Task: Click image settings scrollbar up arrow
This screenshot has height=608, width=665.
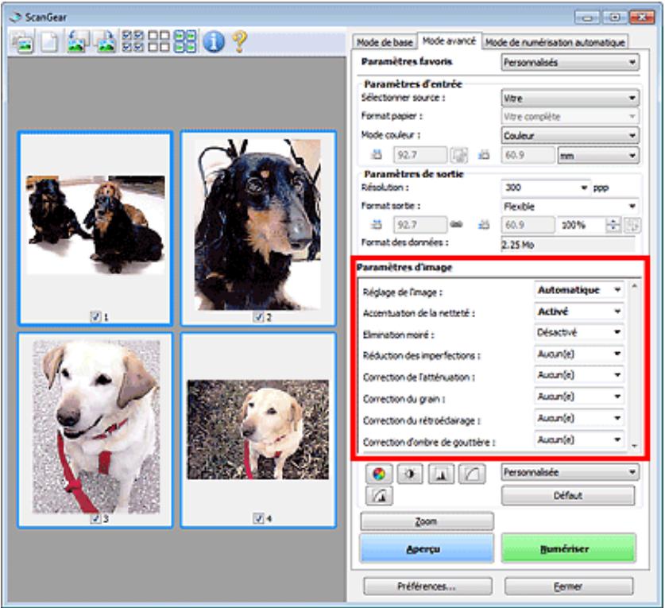Action: [x=635, y=286]
